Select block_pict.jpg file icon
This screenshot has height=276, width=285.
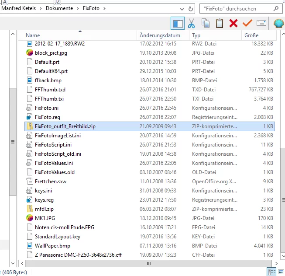click(x=30, y=52)
